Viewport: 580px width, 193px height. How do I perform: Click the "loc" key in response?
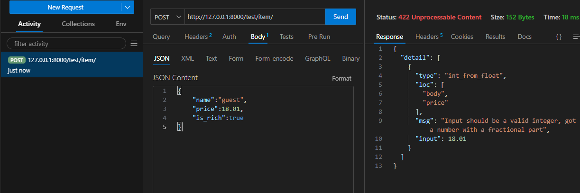424,84
